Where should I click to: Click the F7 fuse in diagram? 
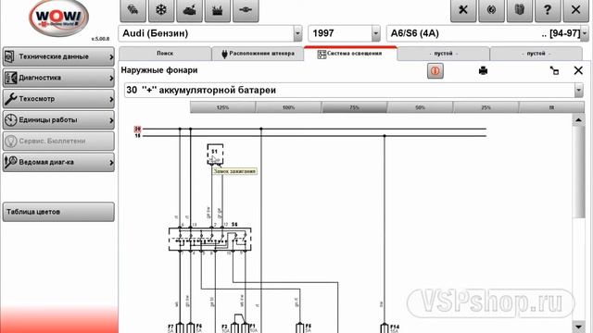(180, 328)
